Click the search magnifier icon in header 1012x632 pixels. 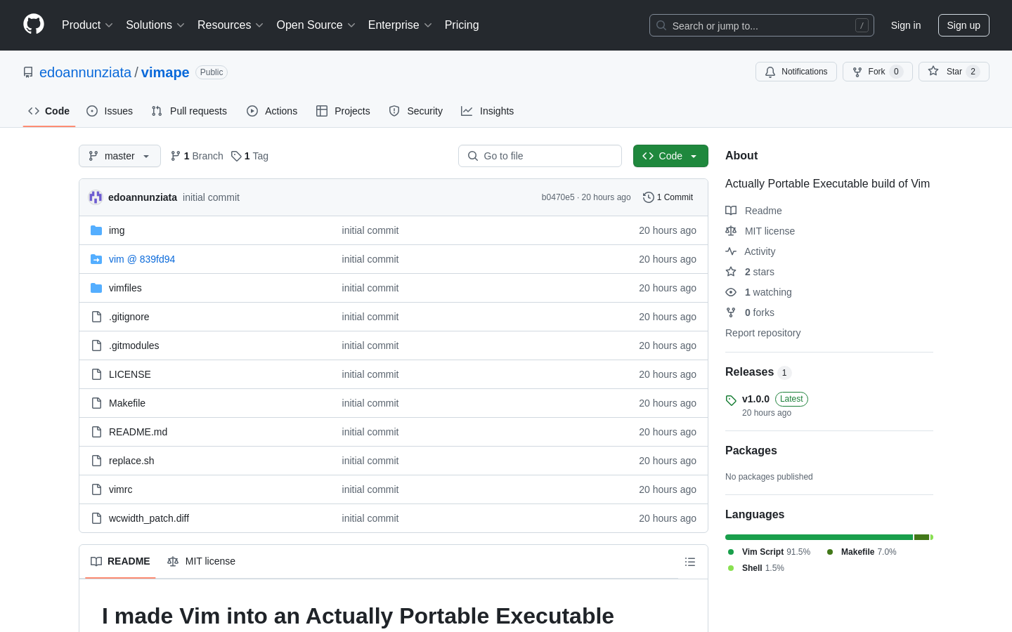click(x=661, y=25)
